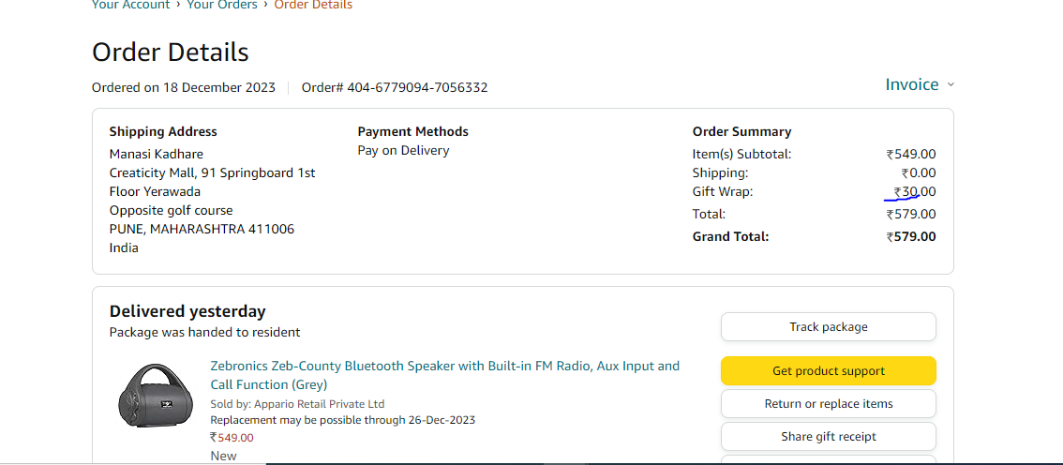Go to Your Account breadcrumb

tap(131, 5)
